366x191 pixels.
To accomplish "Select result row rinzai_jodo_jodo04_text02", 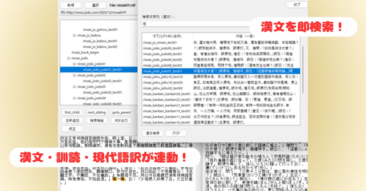I will [x=221, y=60].
